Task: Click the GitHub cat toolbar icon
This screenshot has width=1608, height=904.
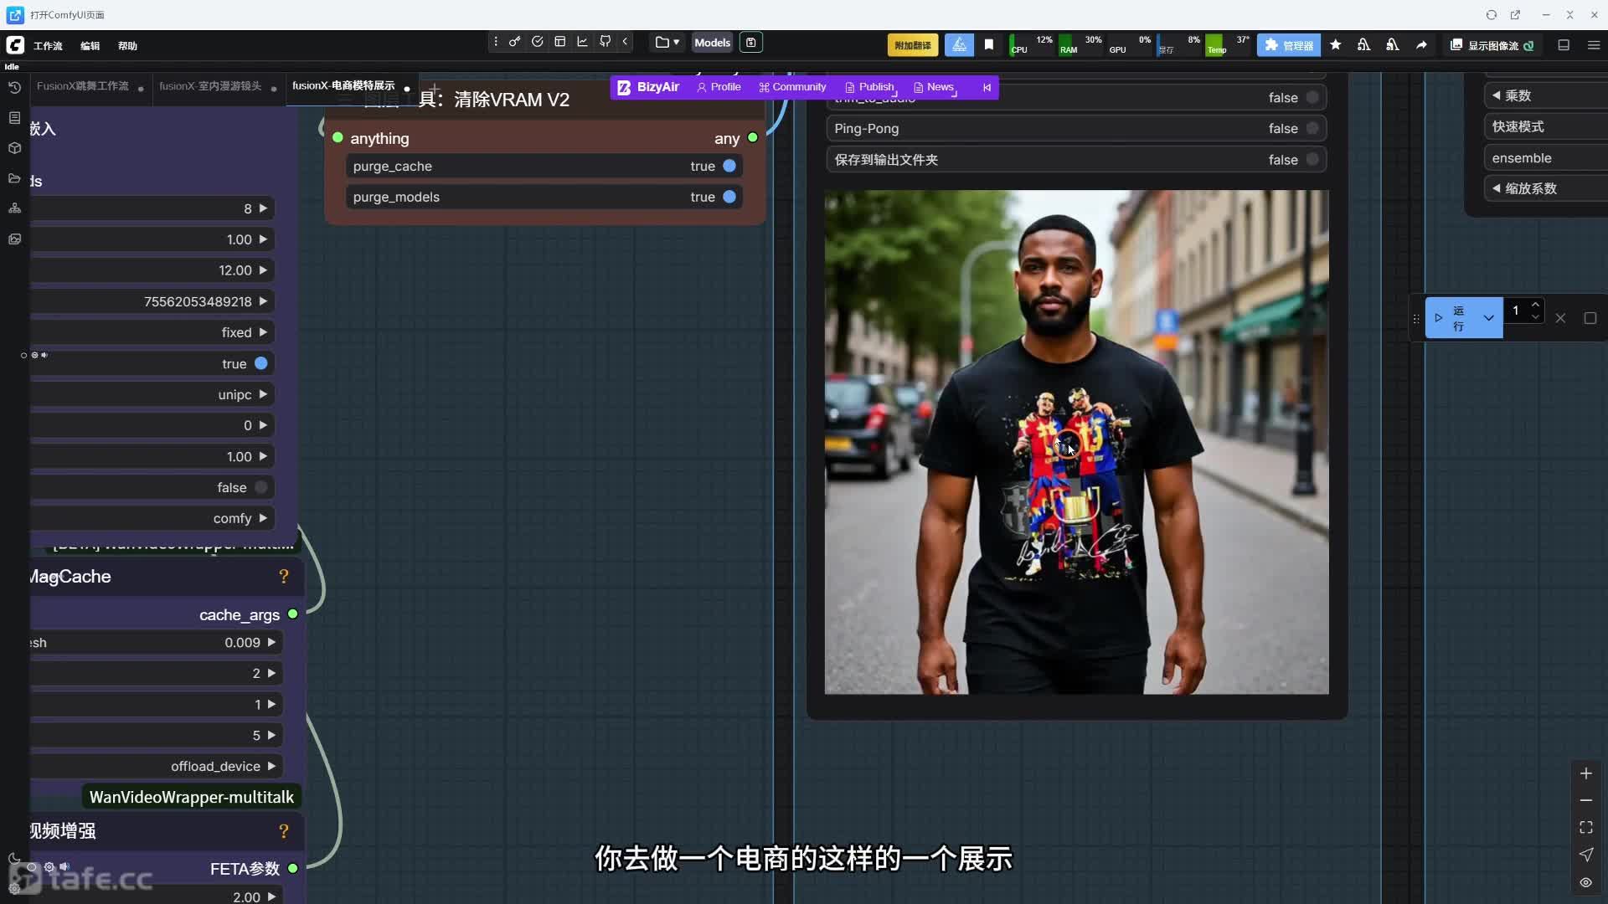Action: coord(606,42)
